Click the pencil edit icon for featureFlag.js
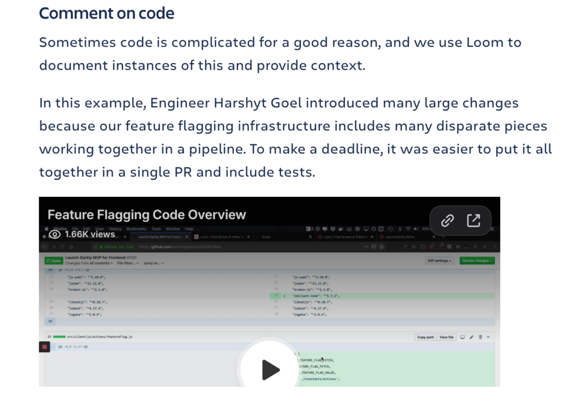Viewport: 586px width, 403px height. pyautogui.click(x=472, y=337)
